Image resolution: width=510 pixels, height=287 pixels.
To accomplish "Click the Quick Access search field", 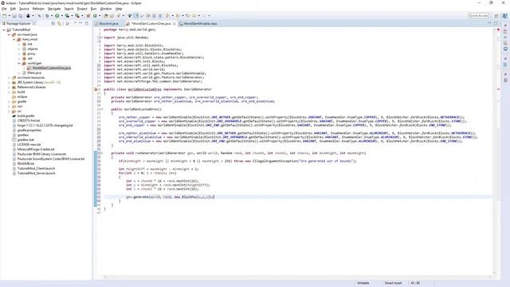I will pyautogui.click(x=478, y=16).
